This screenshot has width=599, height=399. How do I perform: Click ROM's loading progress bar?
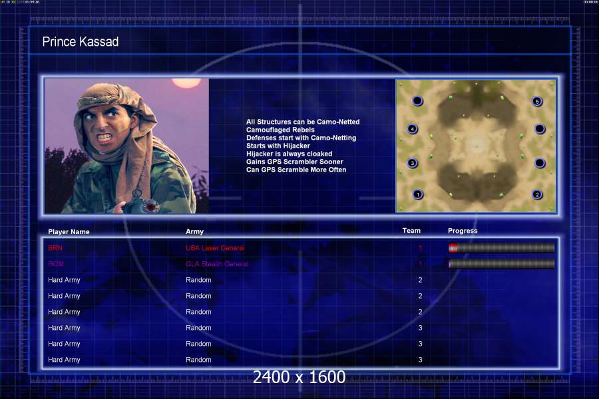501,264
